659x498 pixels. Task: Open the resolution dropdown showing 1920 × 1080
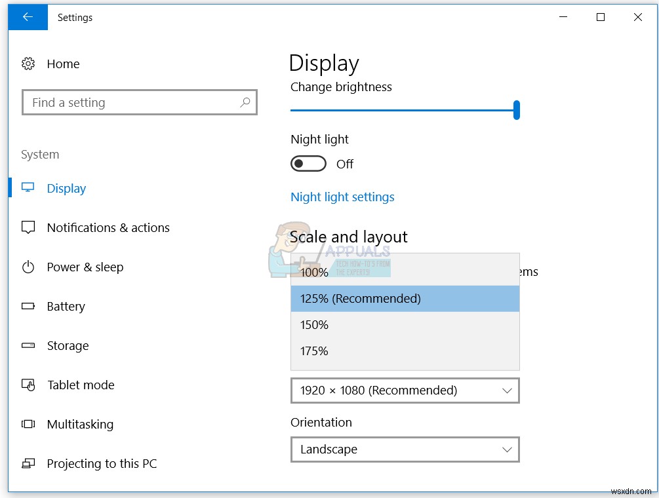405,391
